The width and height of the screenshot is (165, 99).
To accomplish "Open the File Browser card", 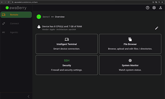I will [x=130, y=44].
